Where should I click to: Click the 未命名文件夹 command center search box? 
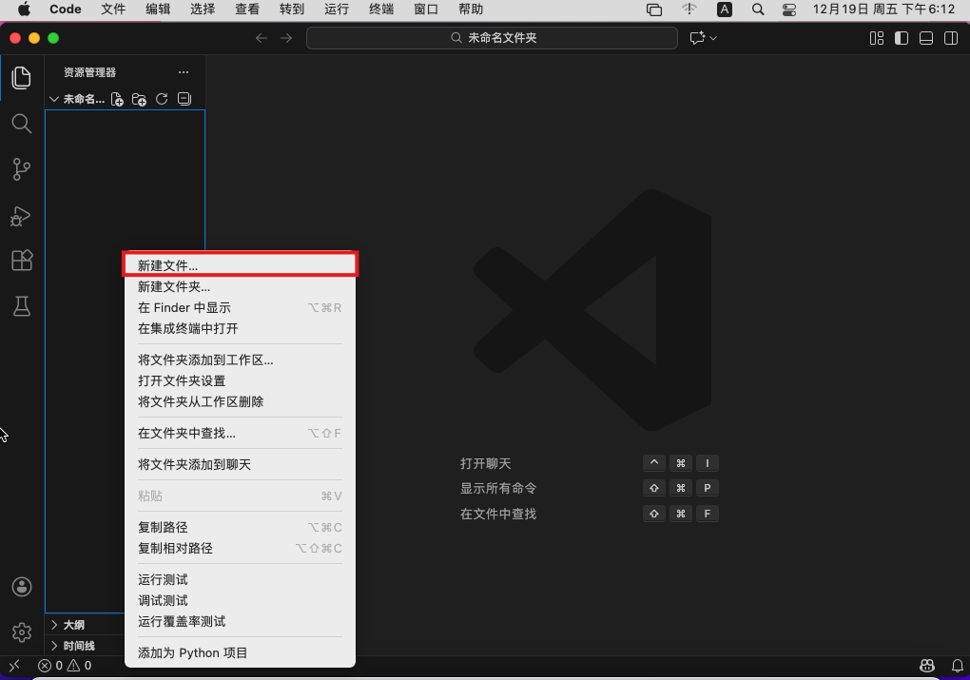click(x=491, y=38)
